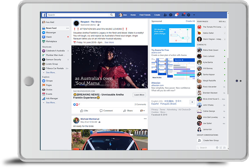249x168 pixels.
Task: Open Marketplace from the left sidebar
Action: 49,41
